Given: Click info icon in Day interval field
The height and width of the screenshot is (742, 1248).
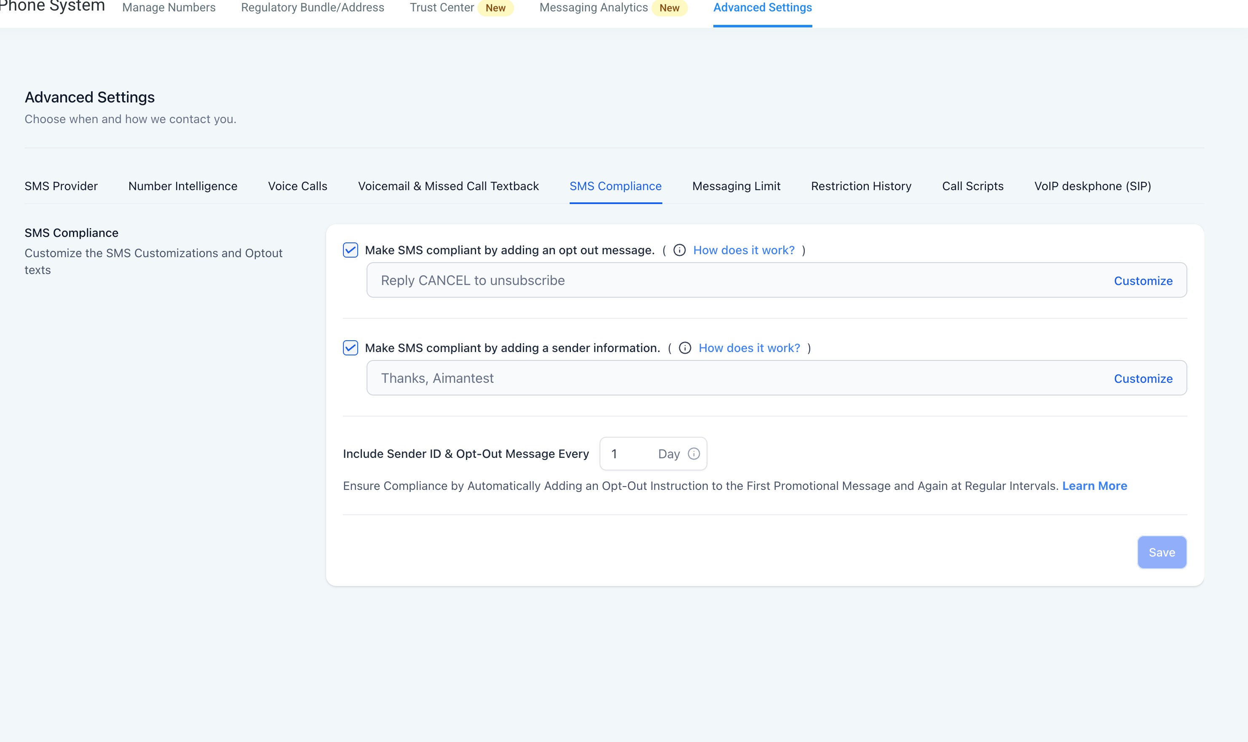Looking at the screenshot, I should 694,454.
